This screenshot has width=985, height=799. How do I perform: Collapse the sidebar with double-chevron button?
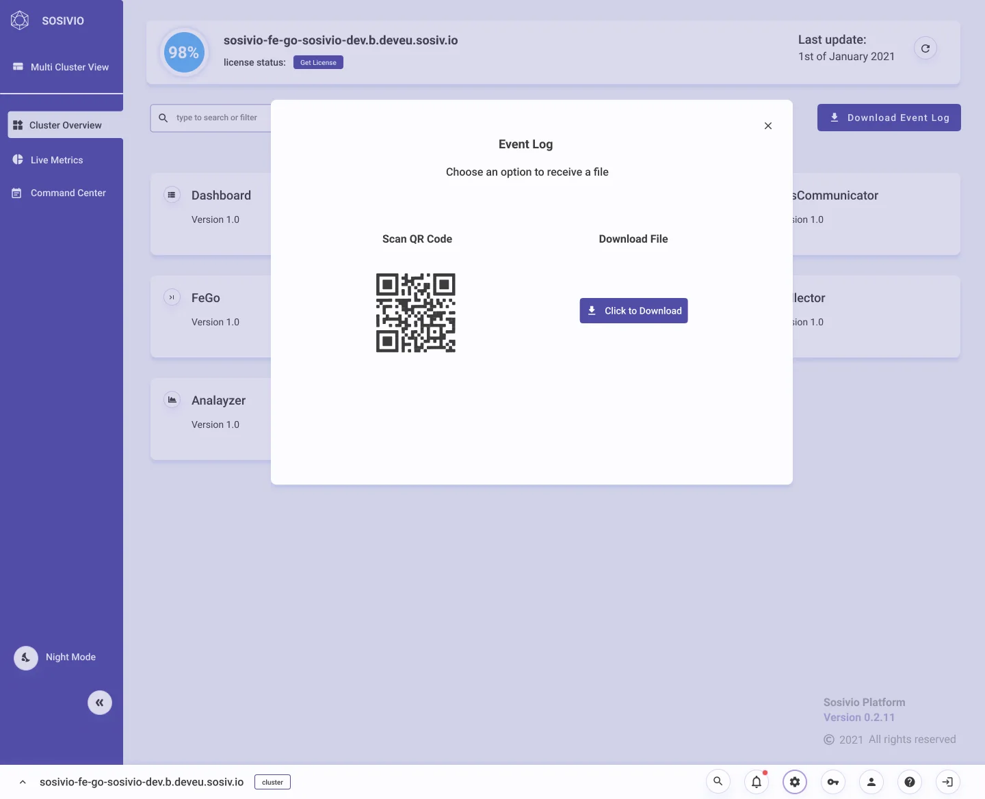(x=100, y=703)
